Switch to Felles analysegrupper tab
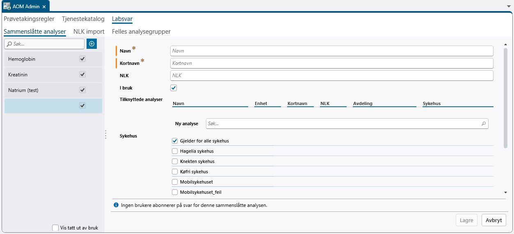Screen dimensions: 514x234 tap(141, 32)
